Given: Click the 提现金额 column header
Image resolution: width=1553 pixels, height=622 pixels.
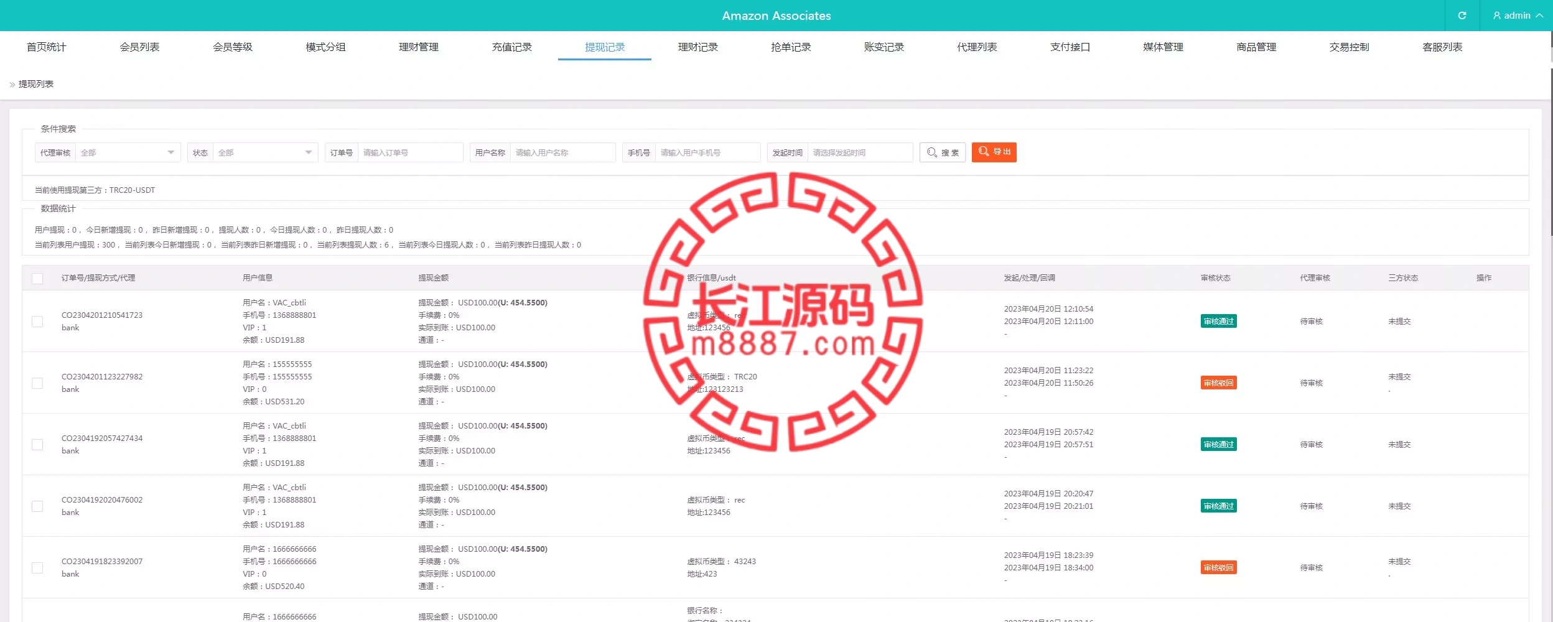Looking at the screenshot, I should click(x=433, y=278).
